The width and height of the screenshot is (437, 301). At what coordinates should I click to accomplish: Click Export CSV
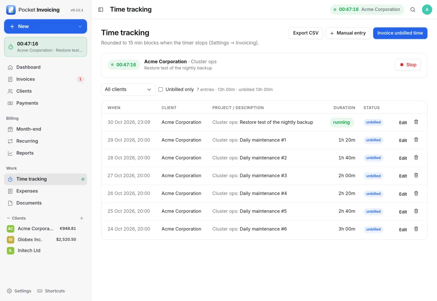coord(306,33)
